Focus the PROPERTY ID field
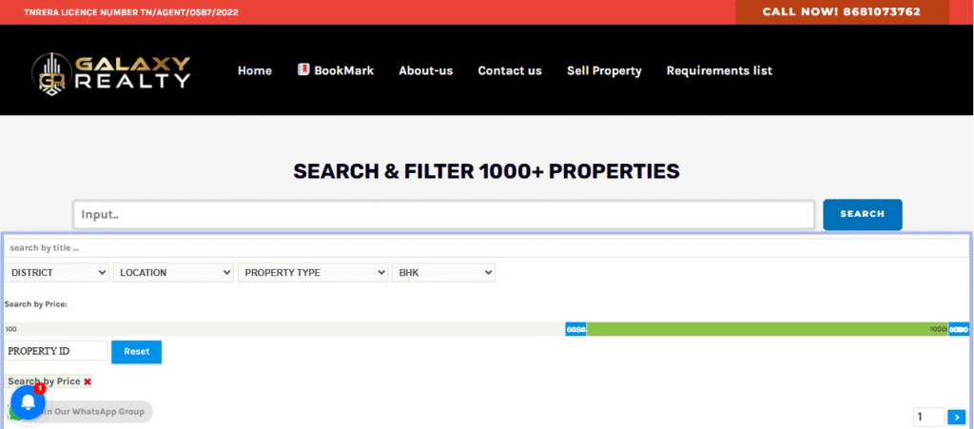This screenshot has width=974, height=429. pos(56,351)
